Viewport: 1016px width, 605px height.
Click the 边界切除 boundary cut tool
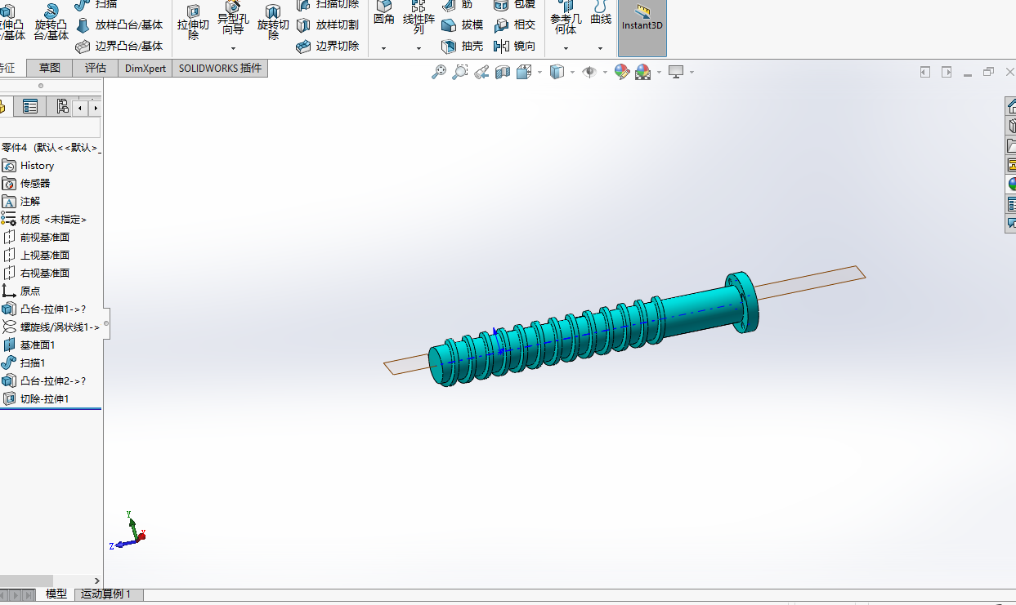[x=328, y=47]
